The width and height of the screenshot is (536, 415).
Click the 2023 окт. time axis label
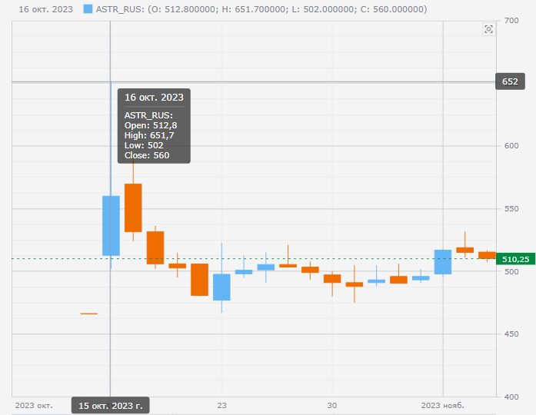[34, 404]
